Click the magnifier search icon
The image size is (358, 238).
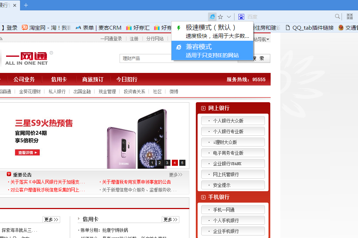pos(337,16)
